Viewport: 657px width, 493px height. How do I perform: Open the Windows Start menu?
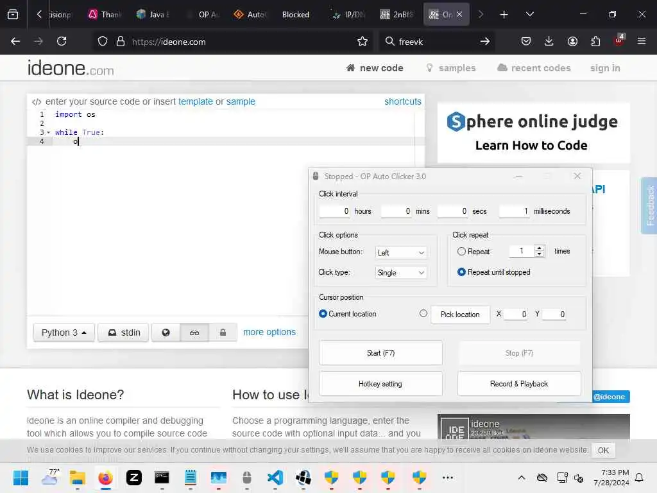pos(21,478)
